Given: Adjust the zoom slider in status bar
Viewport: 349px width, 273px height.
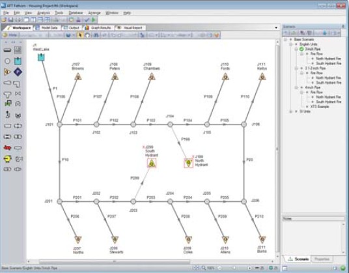Looking at the screenshot, I should [234, 268].
